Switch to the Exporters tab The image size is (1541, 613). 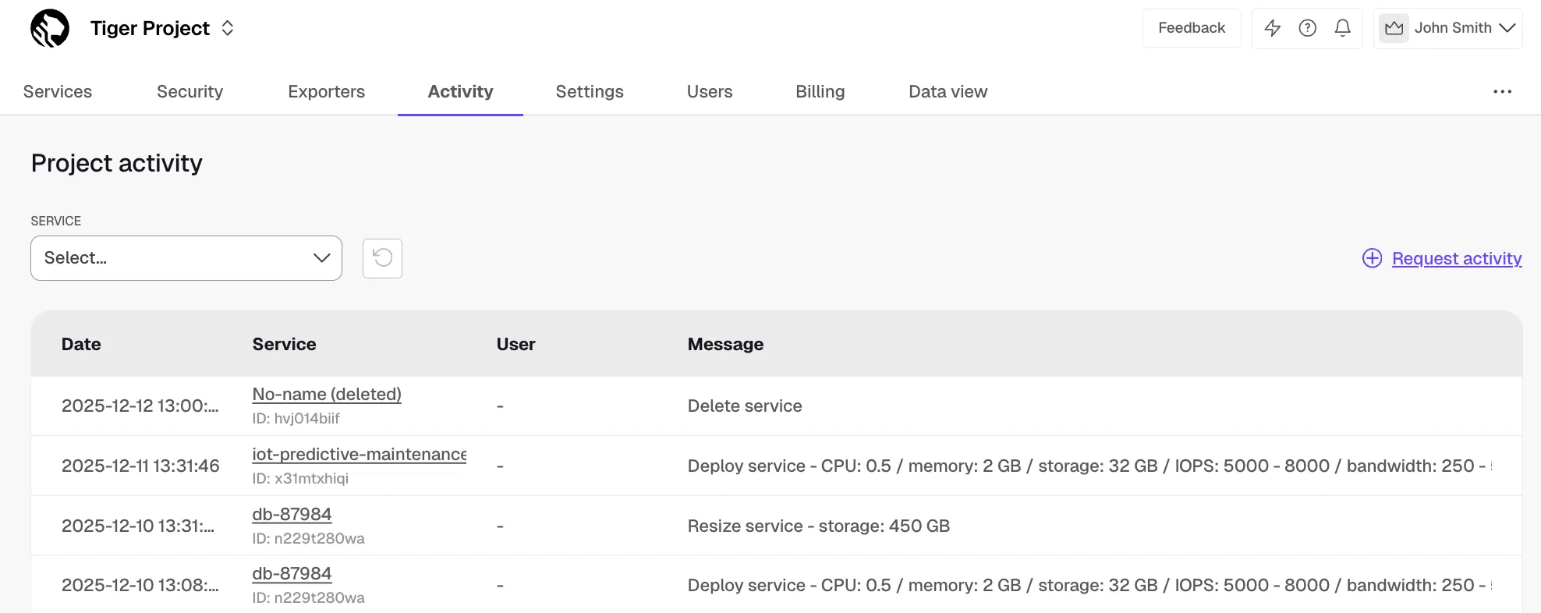[x=327, y=92]
